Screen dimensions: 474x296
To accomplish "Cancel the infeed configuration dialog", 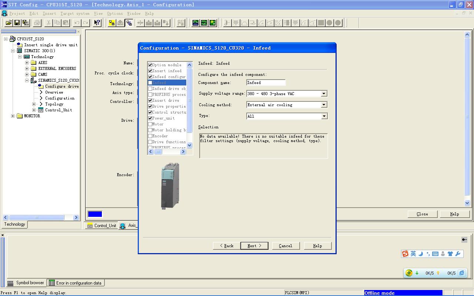I will click(x=286, y=246).
